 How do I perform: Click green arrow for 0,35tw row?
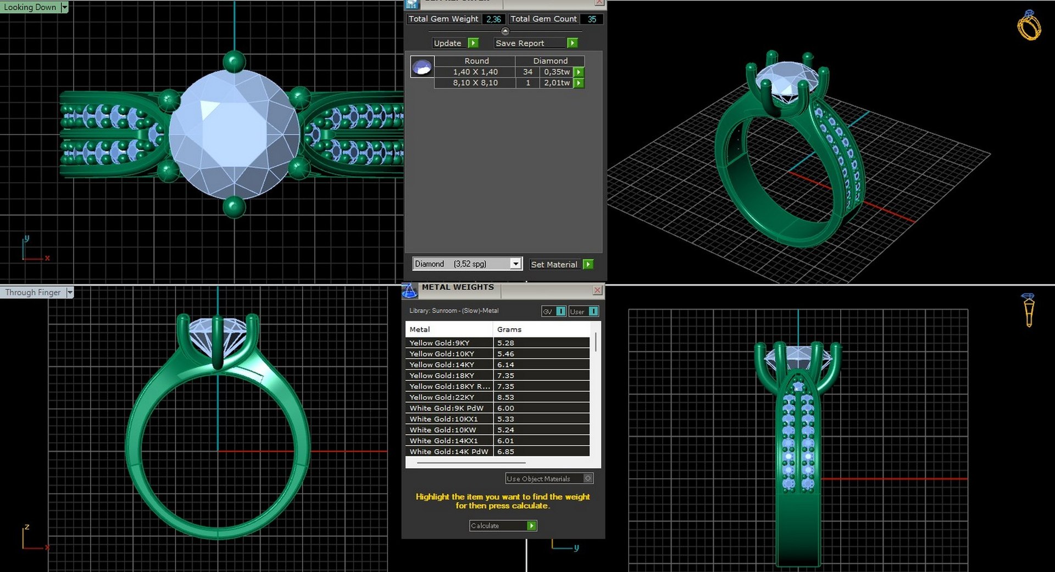[x=579, y=72]
